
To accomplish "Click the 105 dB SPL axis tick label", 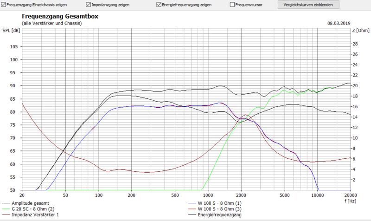I will (14, 47).
